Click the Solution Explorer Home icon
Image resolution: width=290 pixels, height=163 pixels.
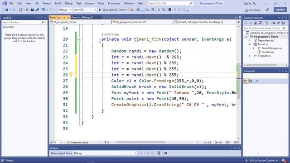coord(256,23)
